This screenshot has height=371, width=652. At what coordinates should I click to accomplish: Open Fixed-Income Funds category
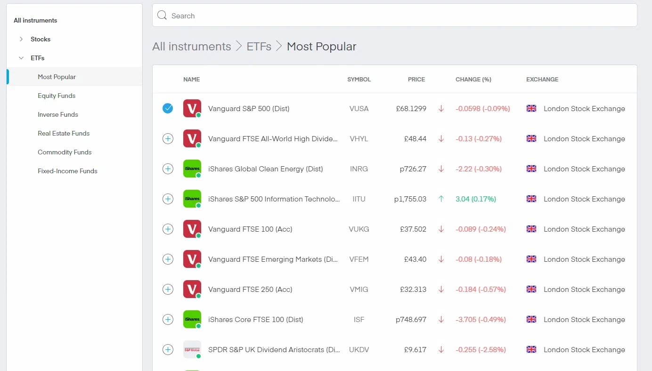[x=67, y=171]
